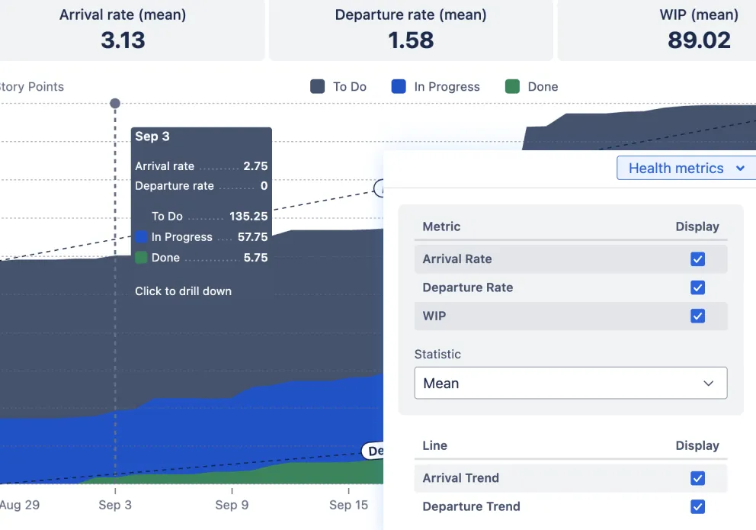Click the 'Click to drill down' tooltip text
The image size is (756, 530).
[183, 291]
